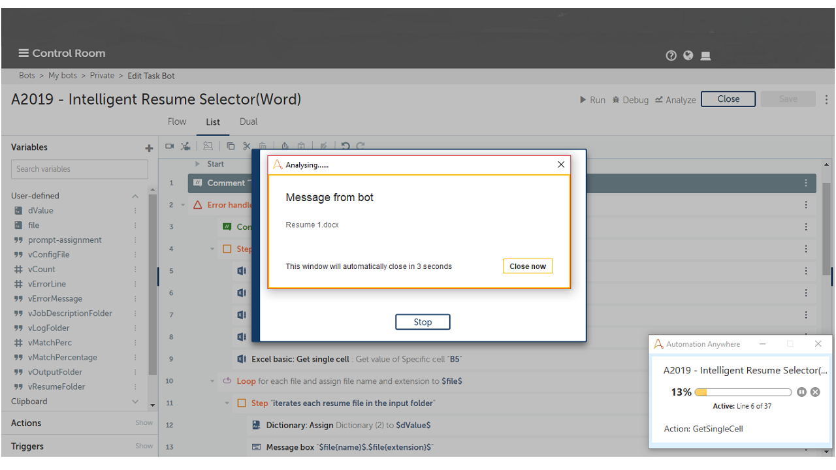Select the List view tab

point(213,122)
